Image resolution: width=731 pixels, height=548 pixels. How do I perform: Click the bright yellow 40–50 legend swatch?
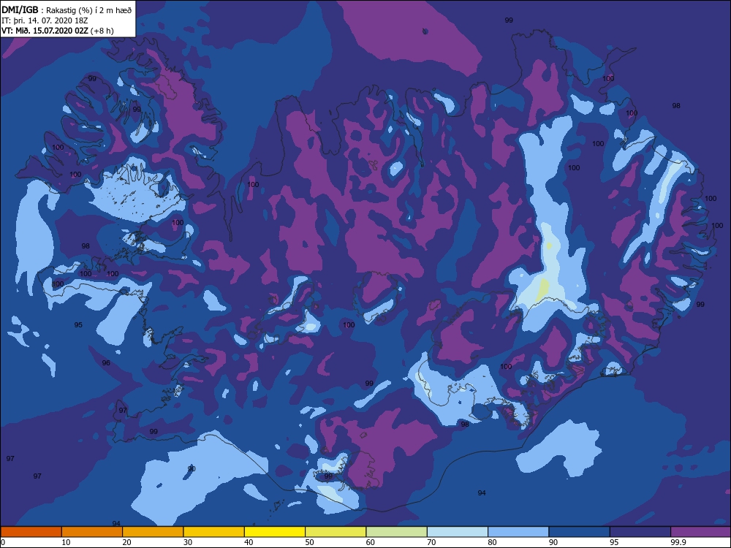point(275,532)
